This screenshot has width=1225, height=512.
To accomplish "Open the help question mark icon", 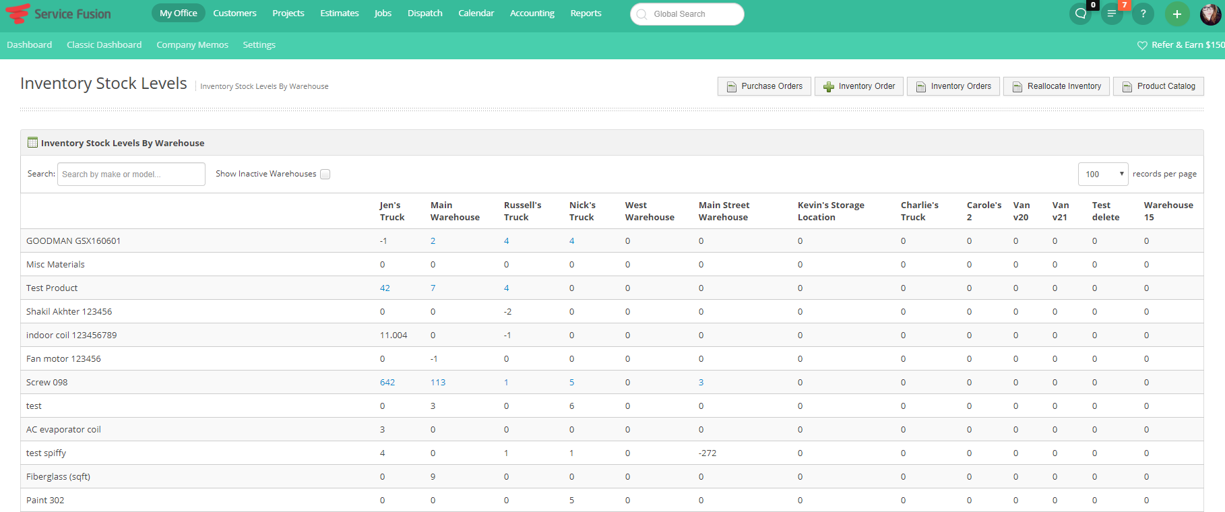I will point(1143,13).
